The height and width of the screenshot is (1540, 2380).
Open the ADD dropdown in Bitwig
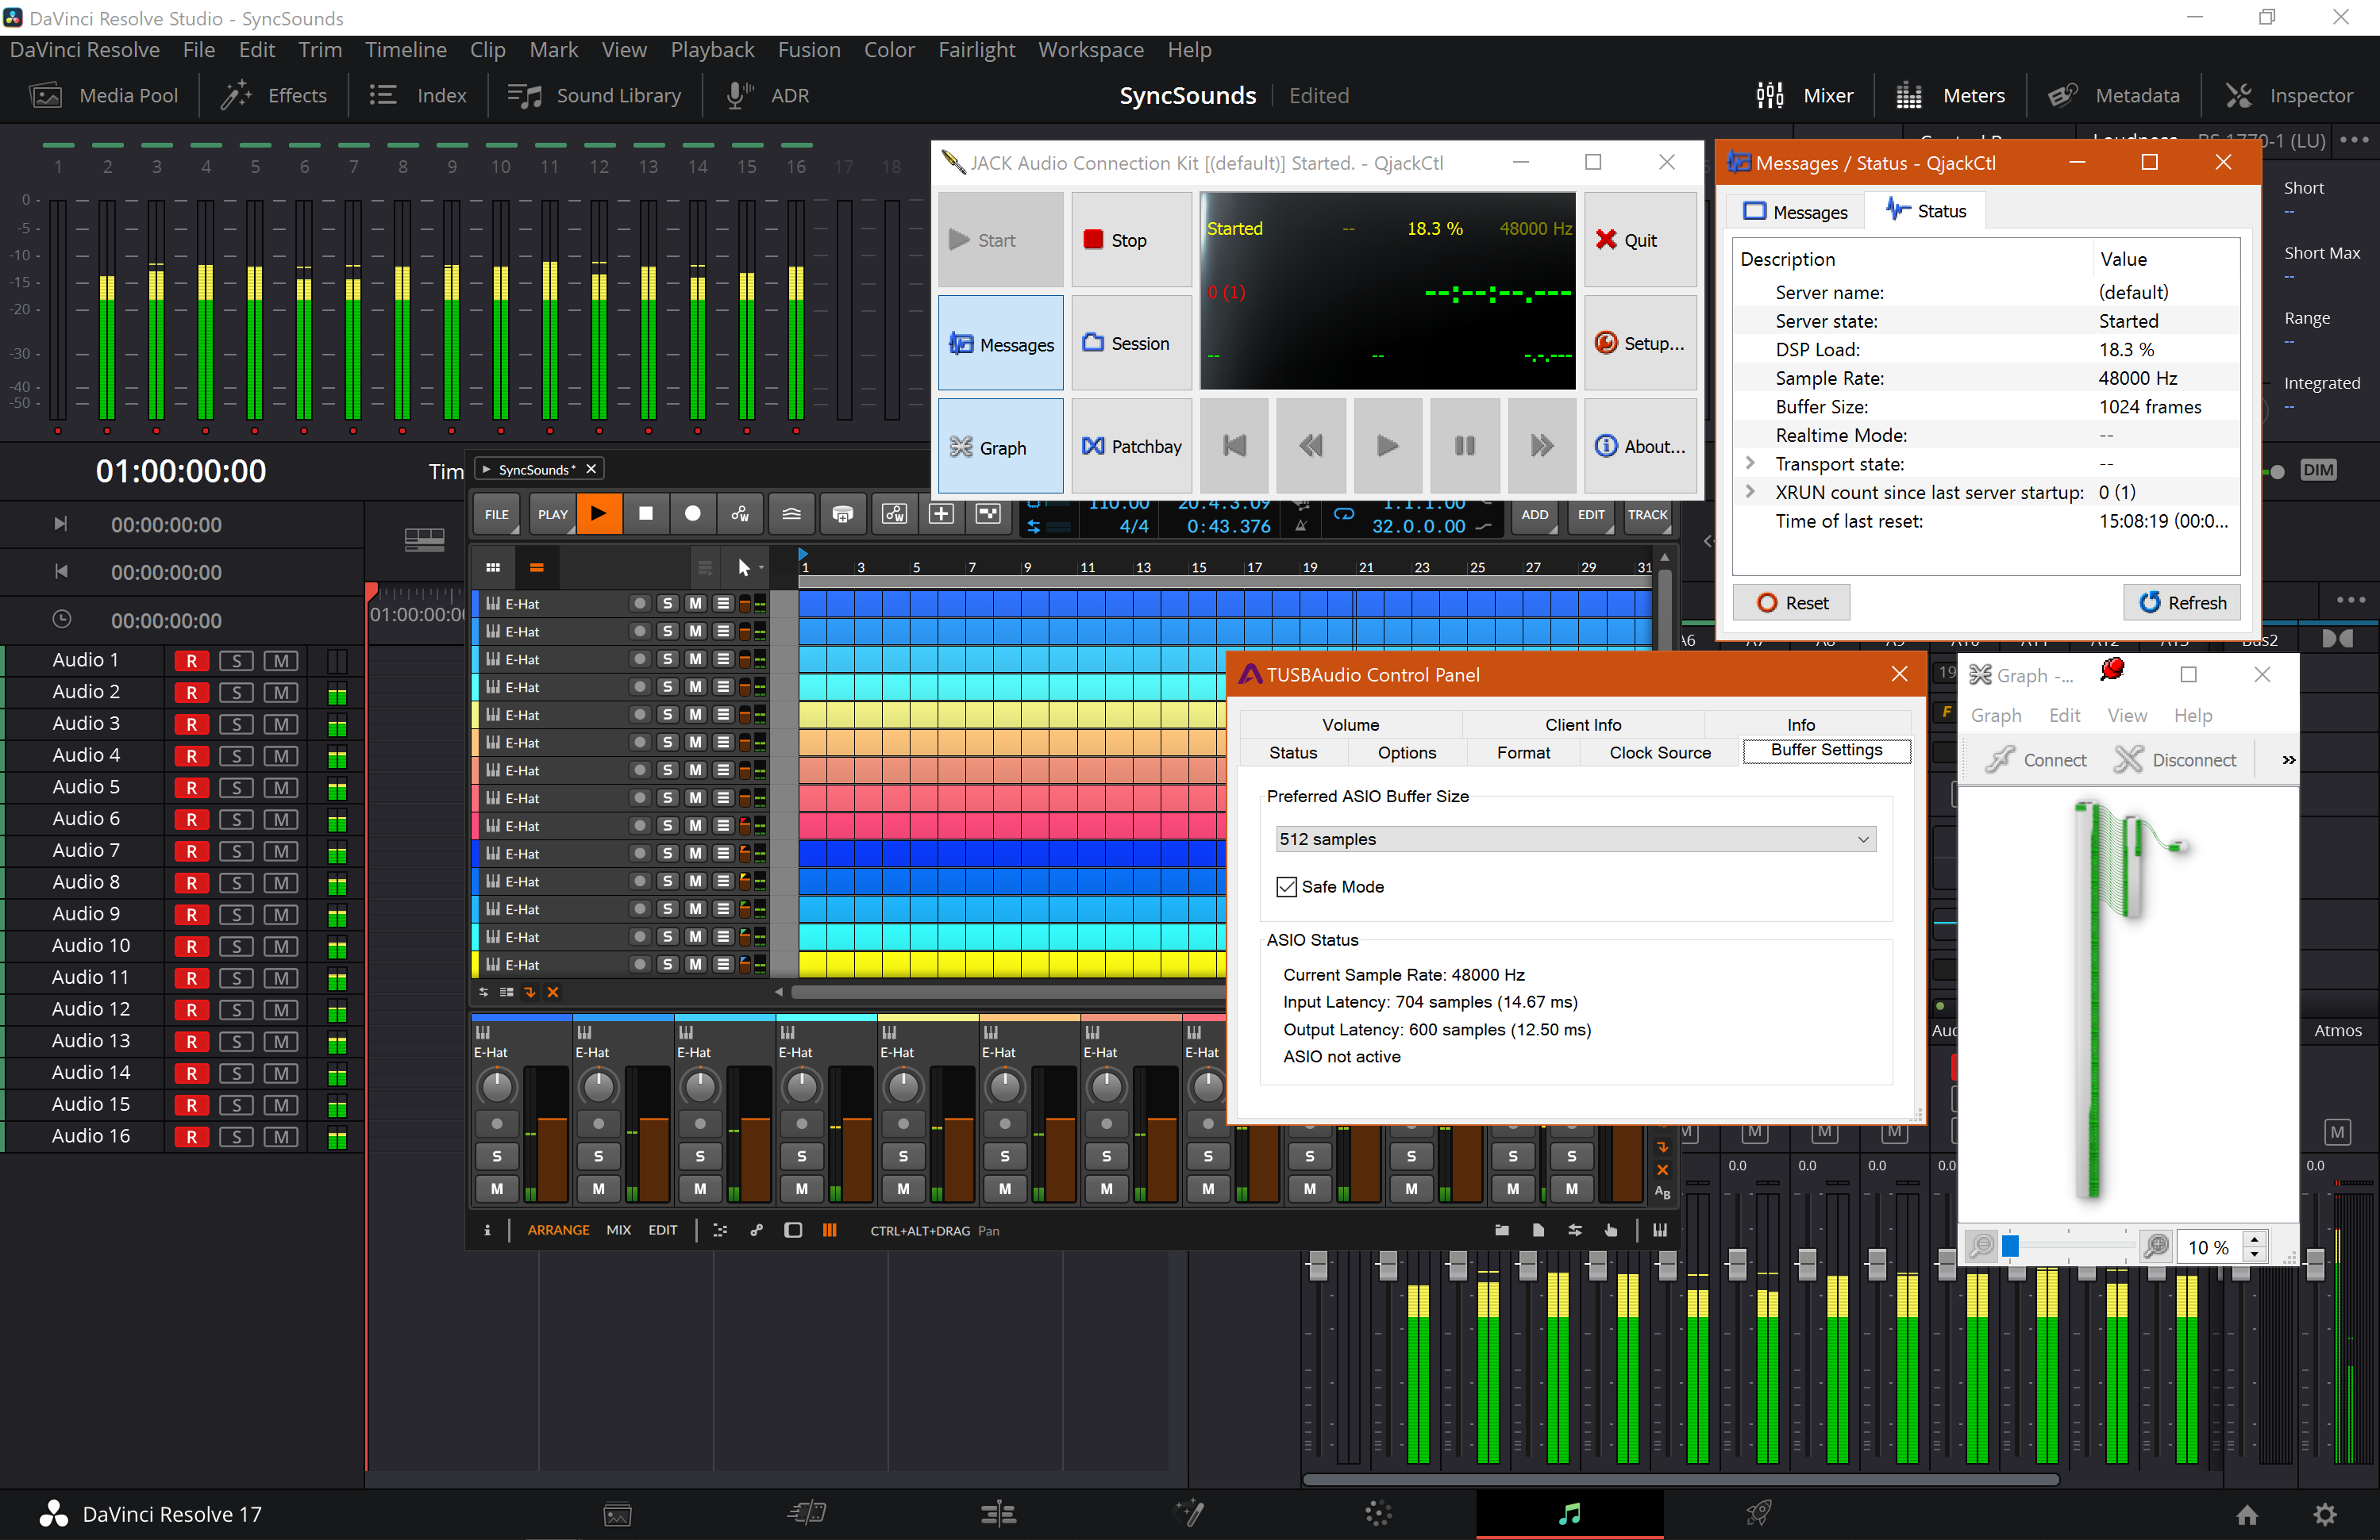point(1534,515)
